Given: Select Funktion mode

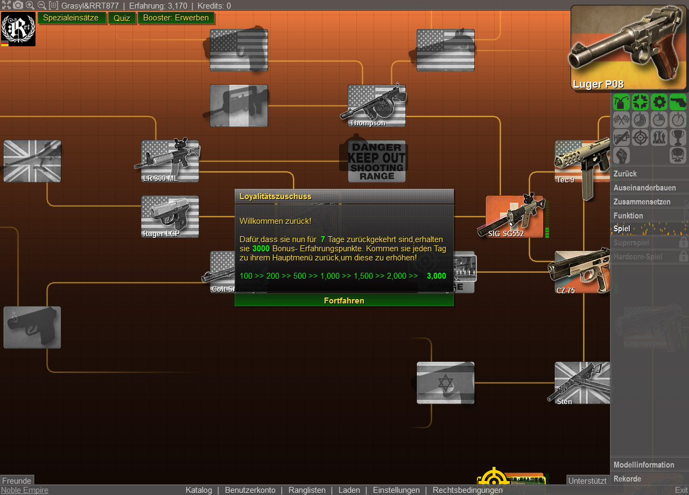Looking at the screenshot, I should (x=649, y=216).
